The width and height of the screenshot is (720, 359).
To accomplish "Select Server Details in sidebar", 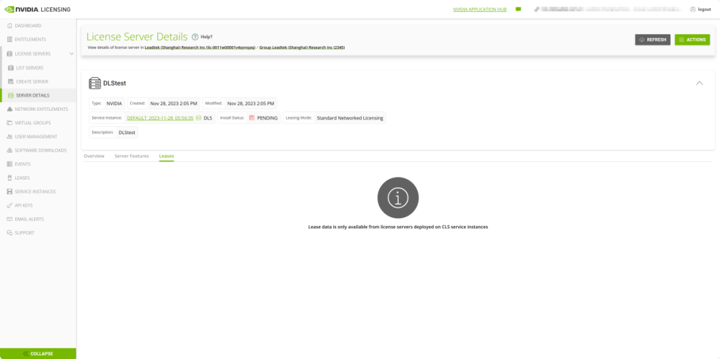I will coord(33,95).
